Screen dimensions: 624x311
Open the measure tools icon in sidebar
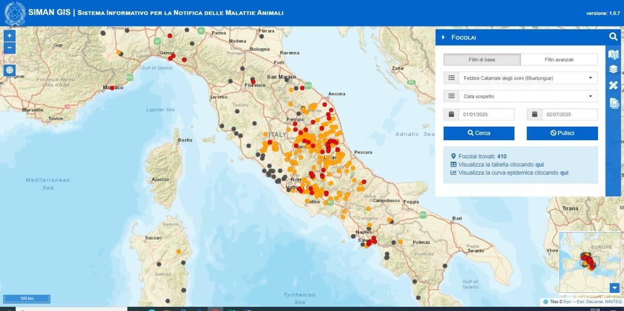(614, 85)
